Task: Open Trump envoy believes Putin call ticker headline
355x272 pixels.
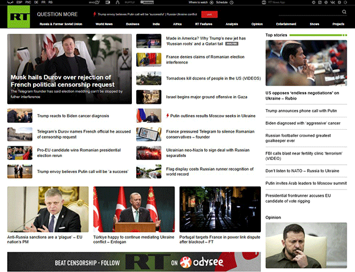Action: tap(147, 14)
